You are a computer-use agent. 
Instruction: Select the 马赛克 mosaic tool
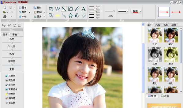coord(10,76)
